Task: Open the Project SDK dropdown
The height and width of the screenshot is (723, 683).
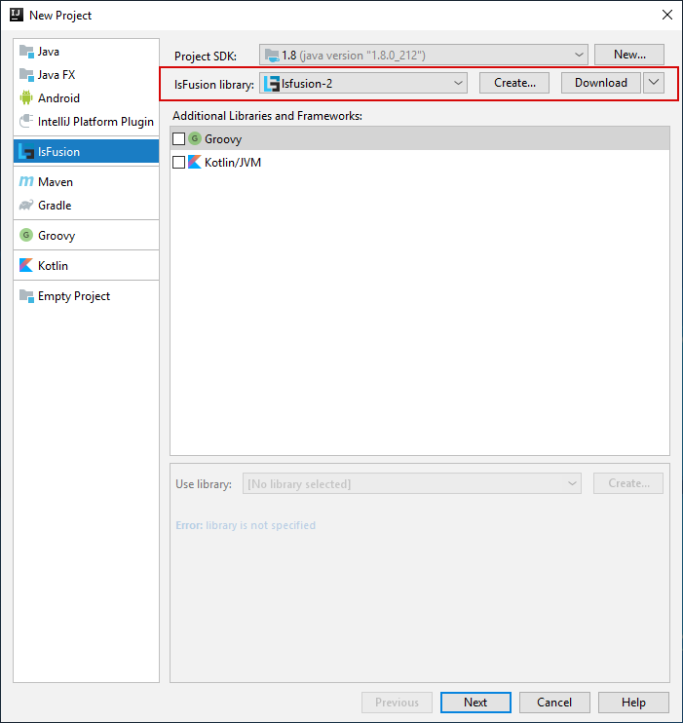Action: [423, 55]
